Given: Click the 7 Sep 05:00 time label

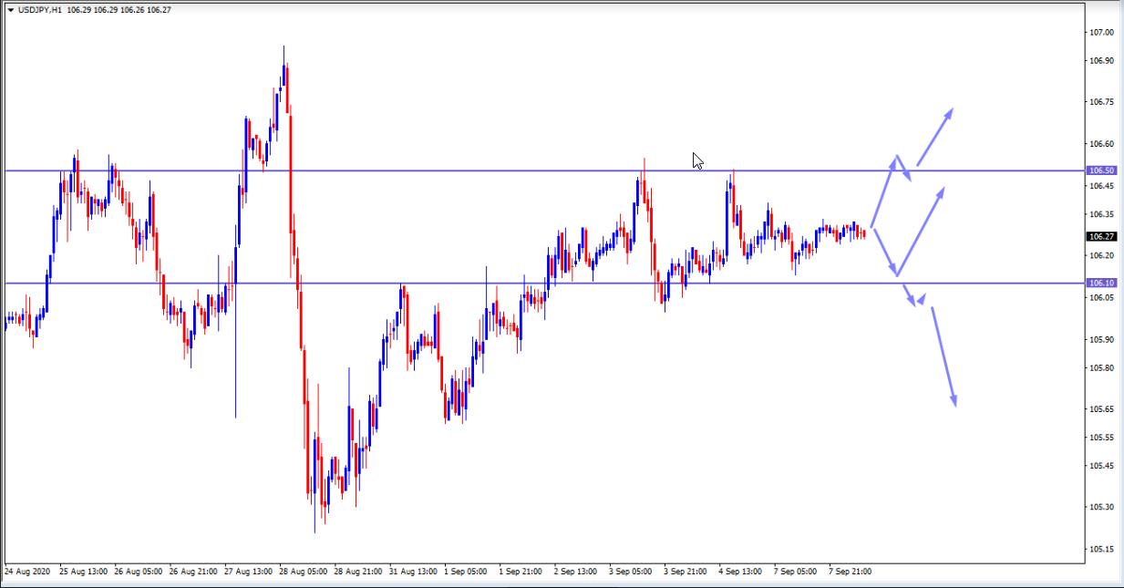Looking at the screenshot, I should click(796, 572).
